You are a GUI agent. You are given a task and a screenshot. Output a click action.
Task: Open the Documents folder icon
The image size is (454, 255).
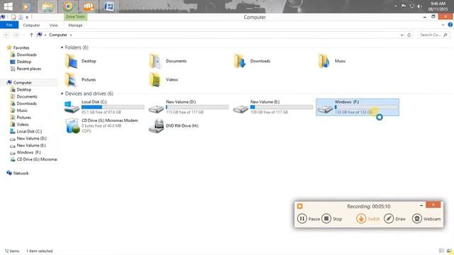155,61
